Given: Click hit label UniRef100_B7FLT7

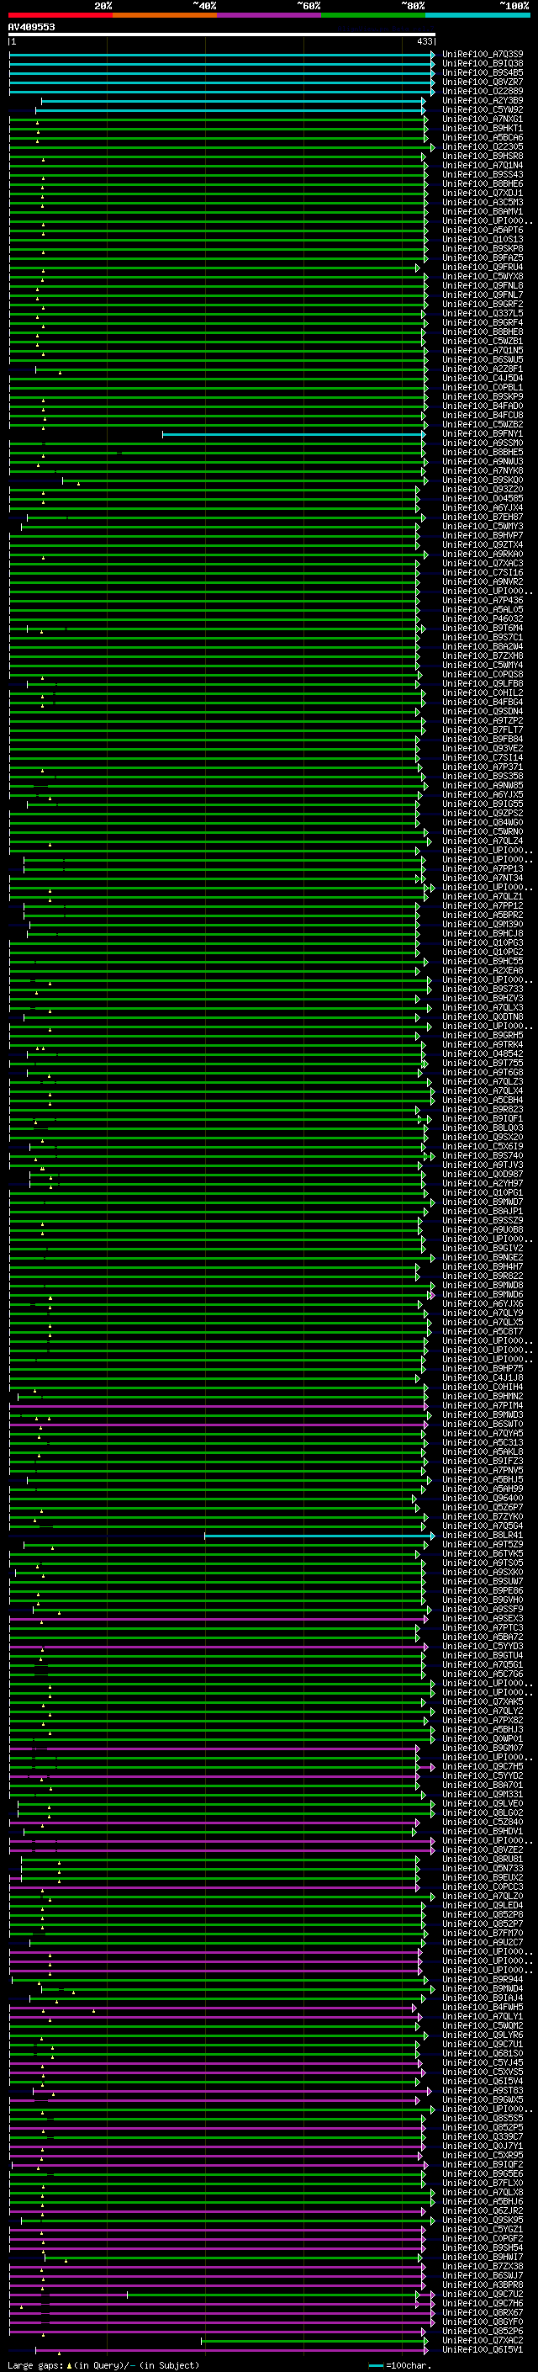Looking at the screenshot, I should click(483, 730).
